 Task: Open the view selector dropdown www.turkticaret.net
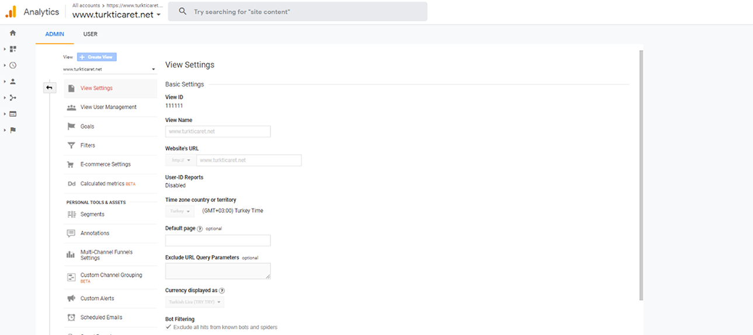tap(109, 69)
